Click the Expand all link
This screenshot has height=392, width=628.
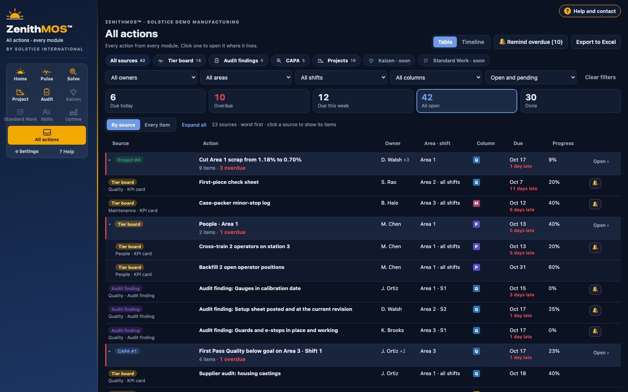194,125
